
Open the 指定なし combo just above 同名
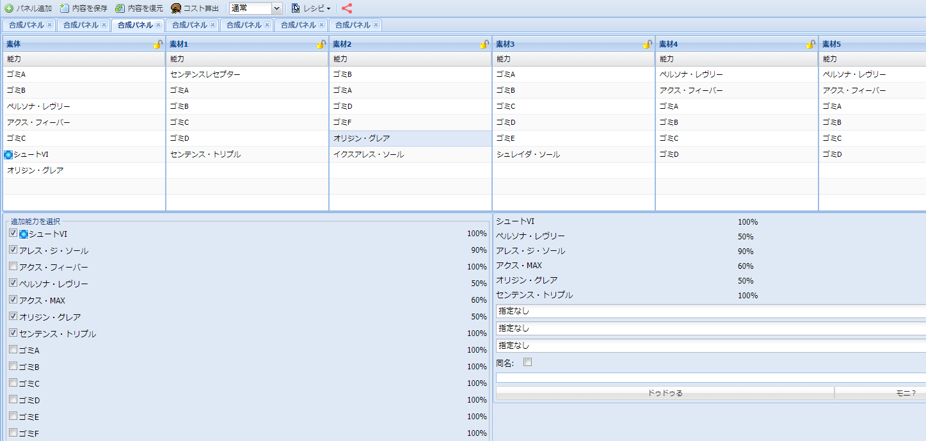pos(710,346)
